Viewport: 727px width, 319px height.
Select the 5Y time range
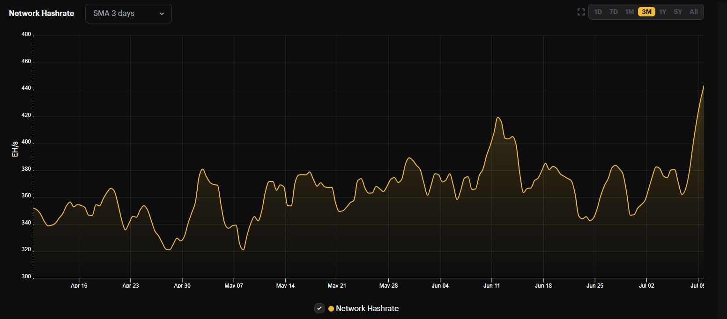pos(678,12)
